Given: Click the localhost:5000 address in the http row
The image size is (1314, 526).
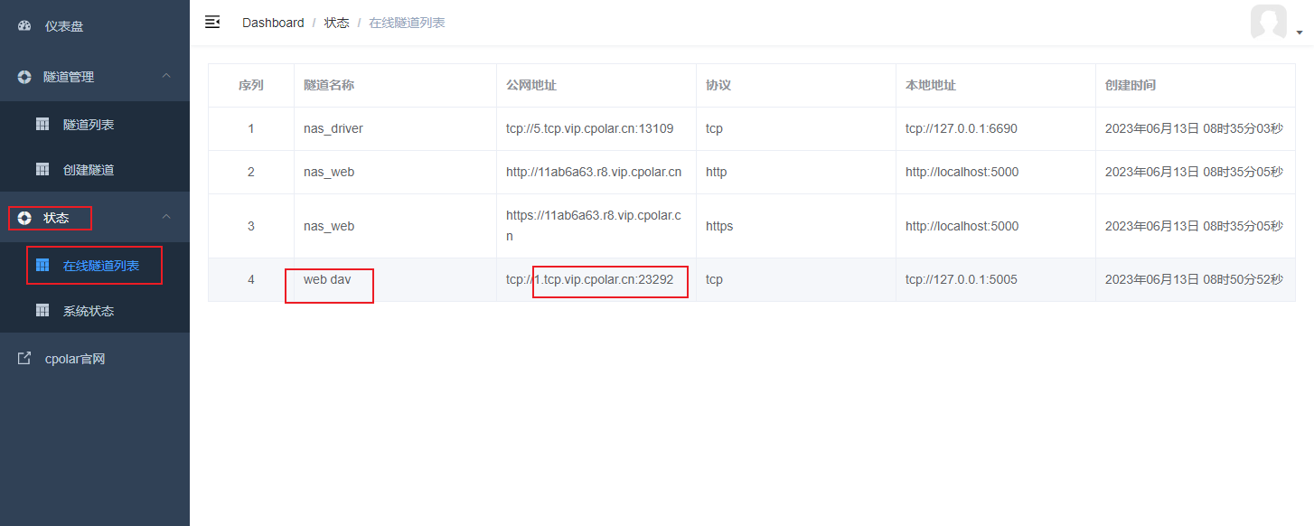Looking at the screenshot, I should pos(962,172).
